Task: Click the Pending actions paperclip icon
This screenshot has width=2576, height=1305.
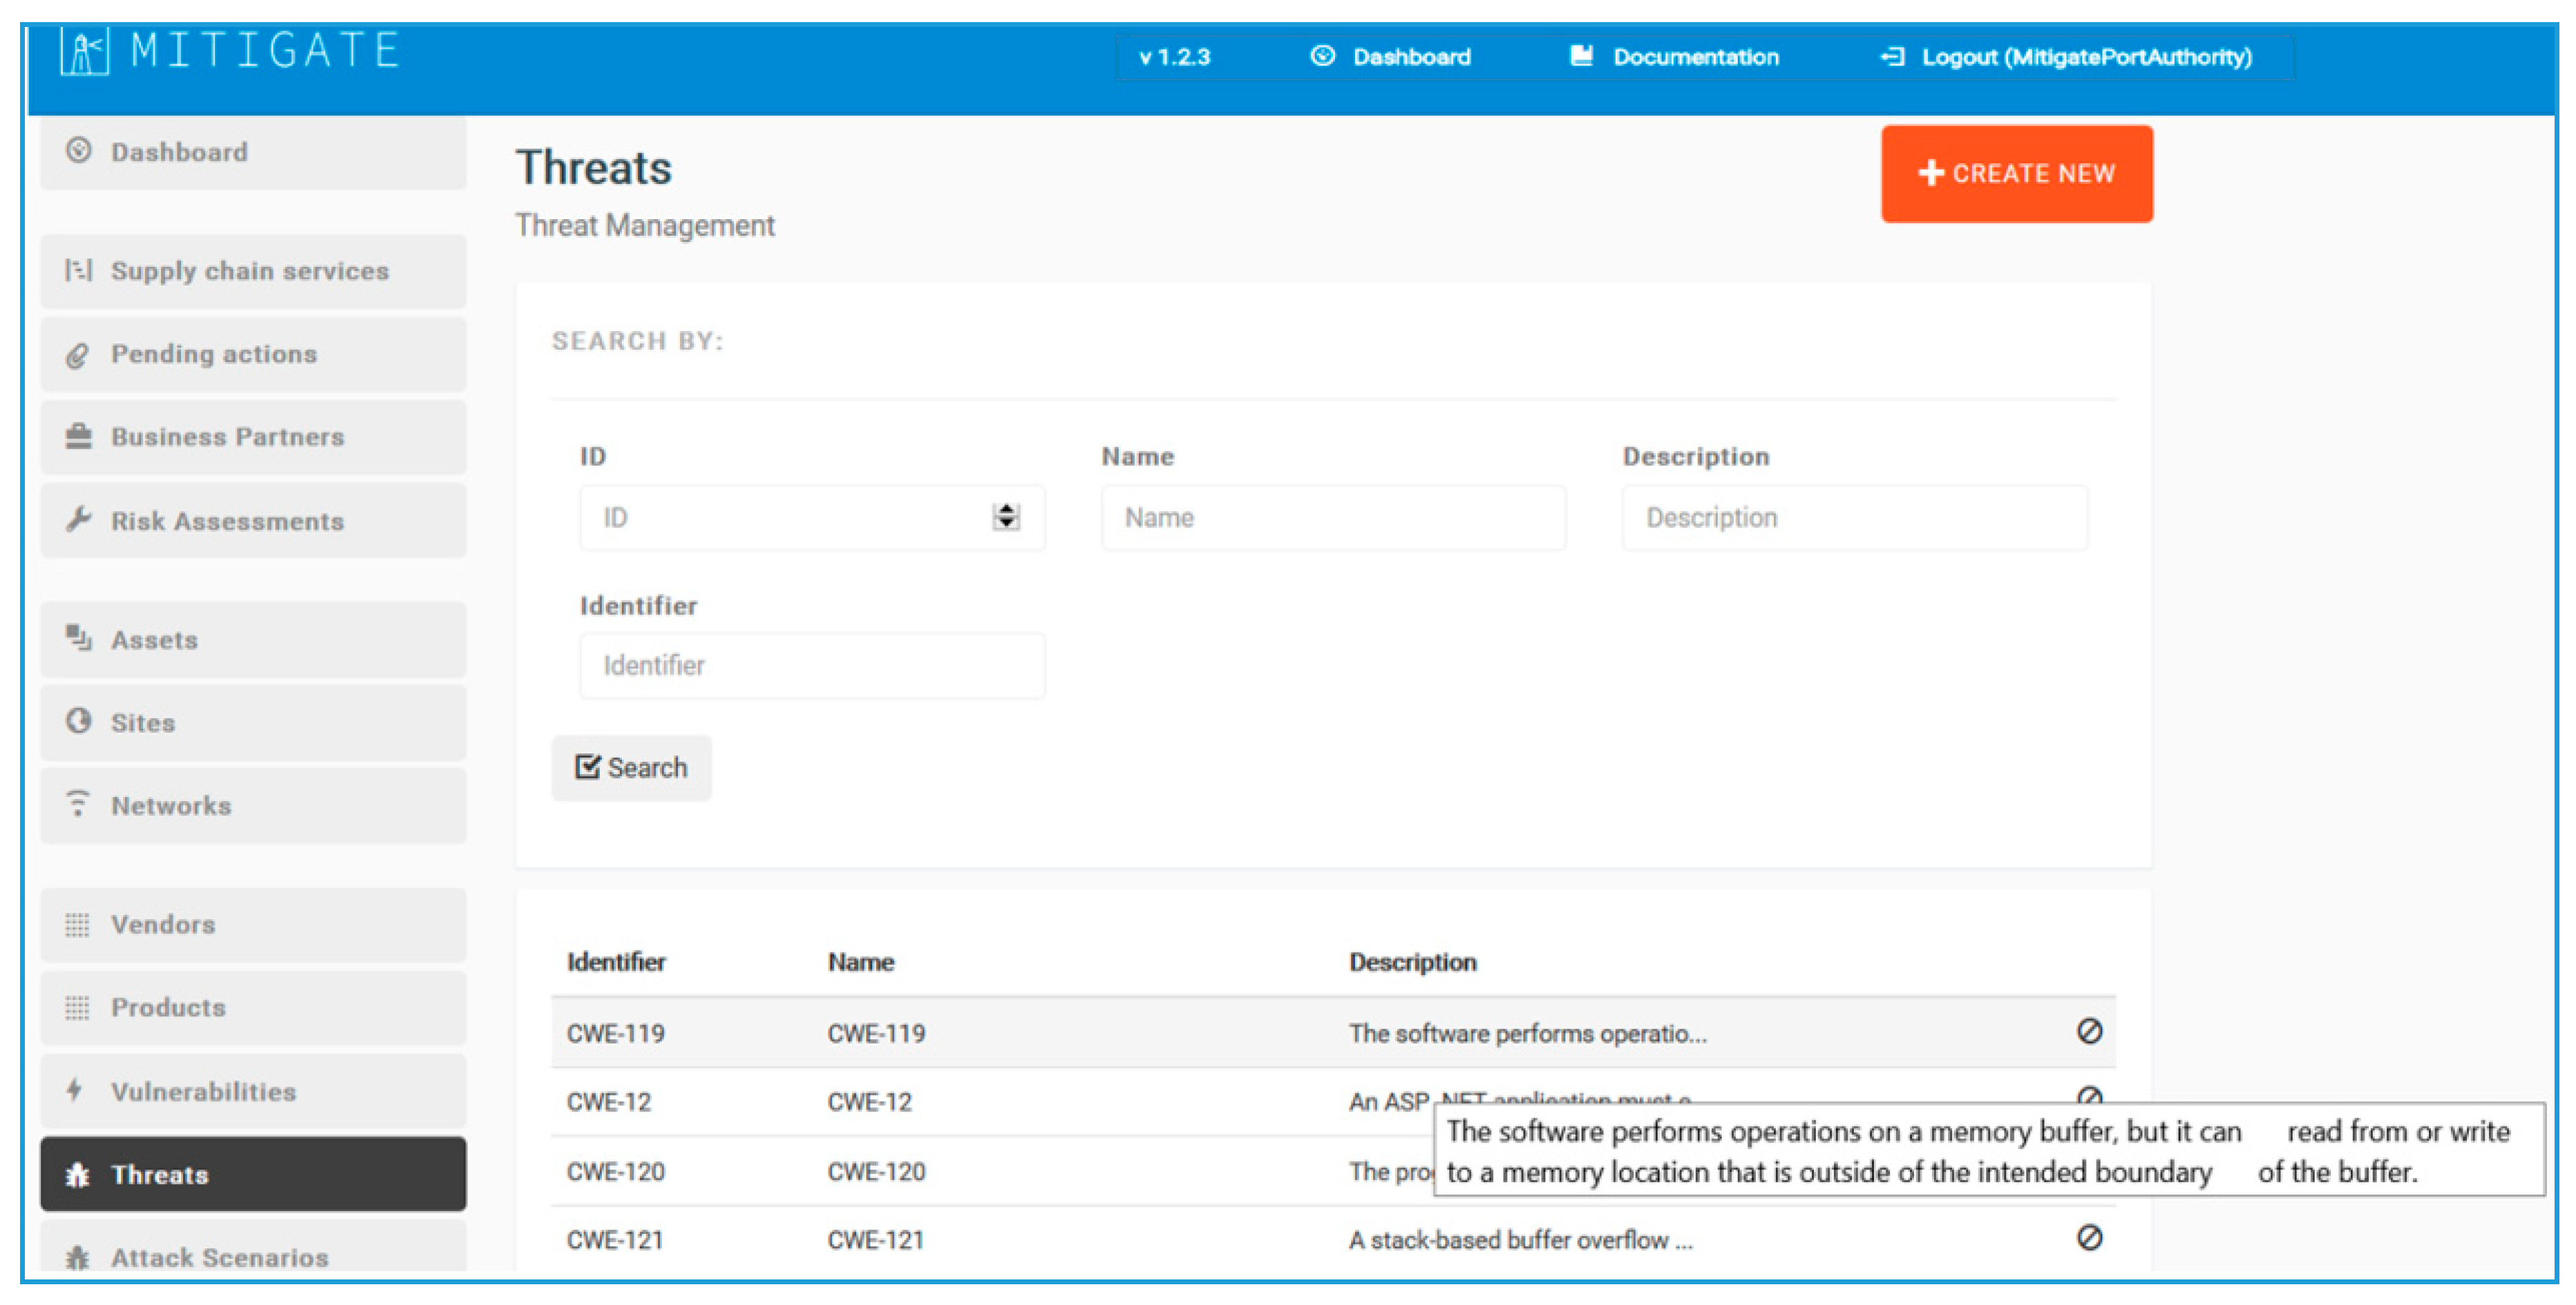Action: pos(78,355)
